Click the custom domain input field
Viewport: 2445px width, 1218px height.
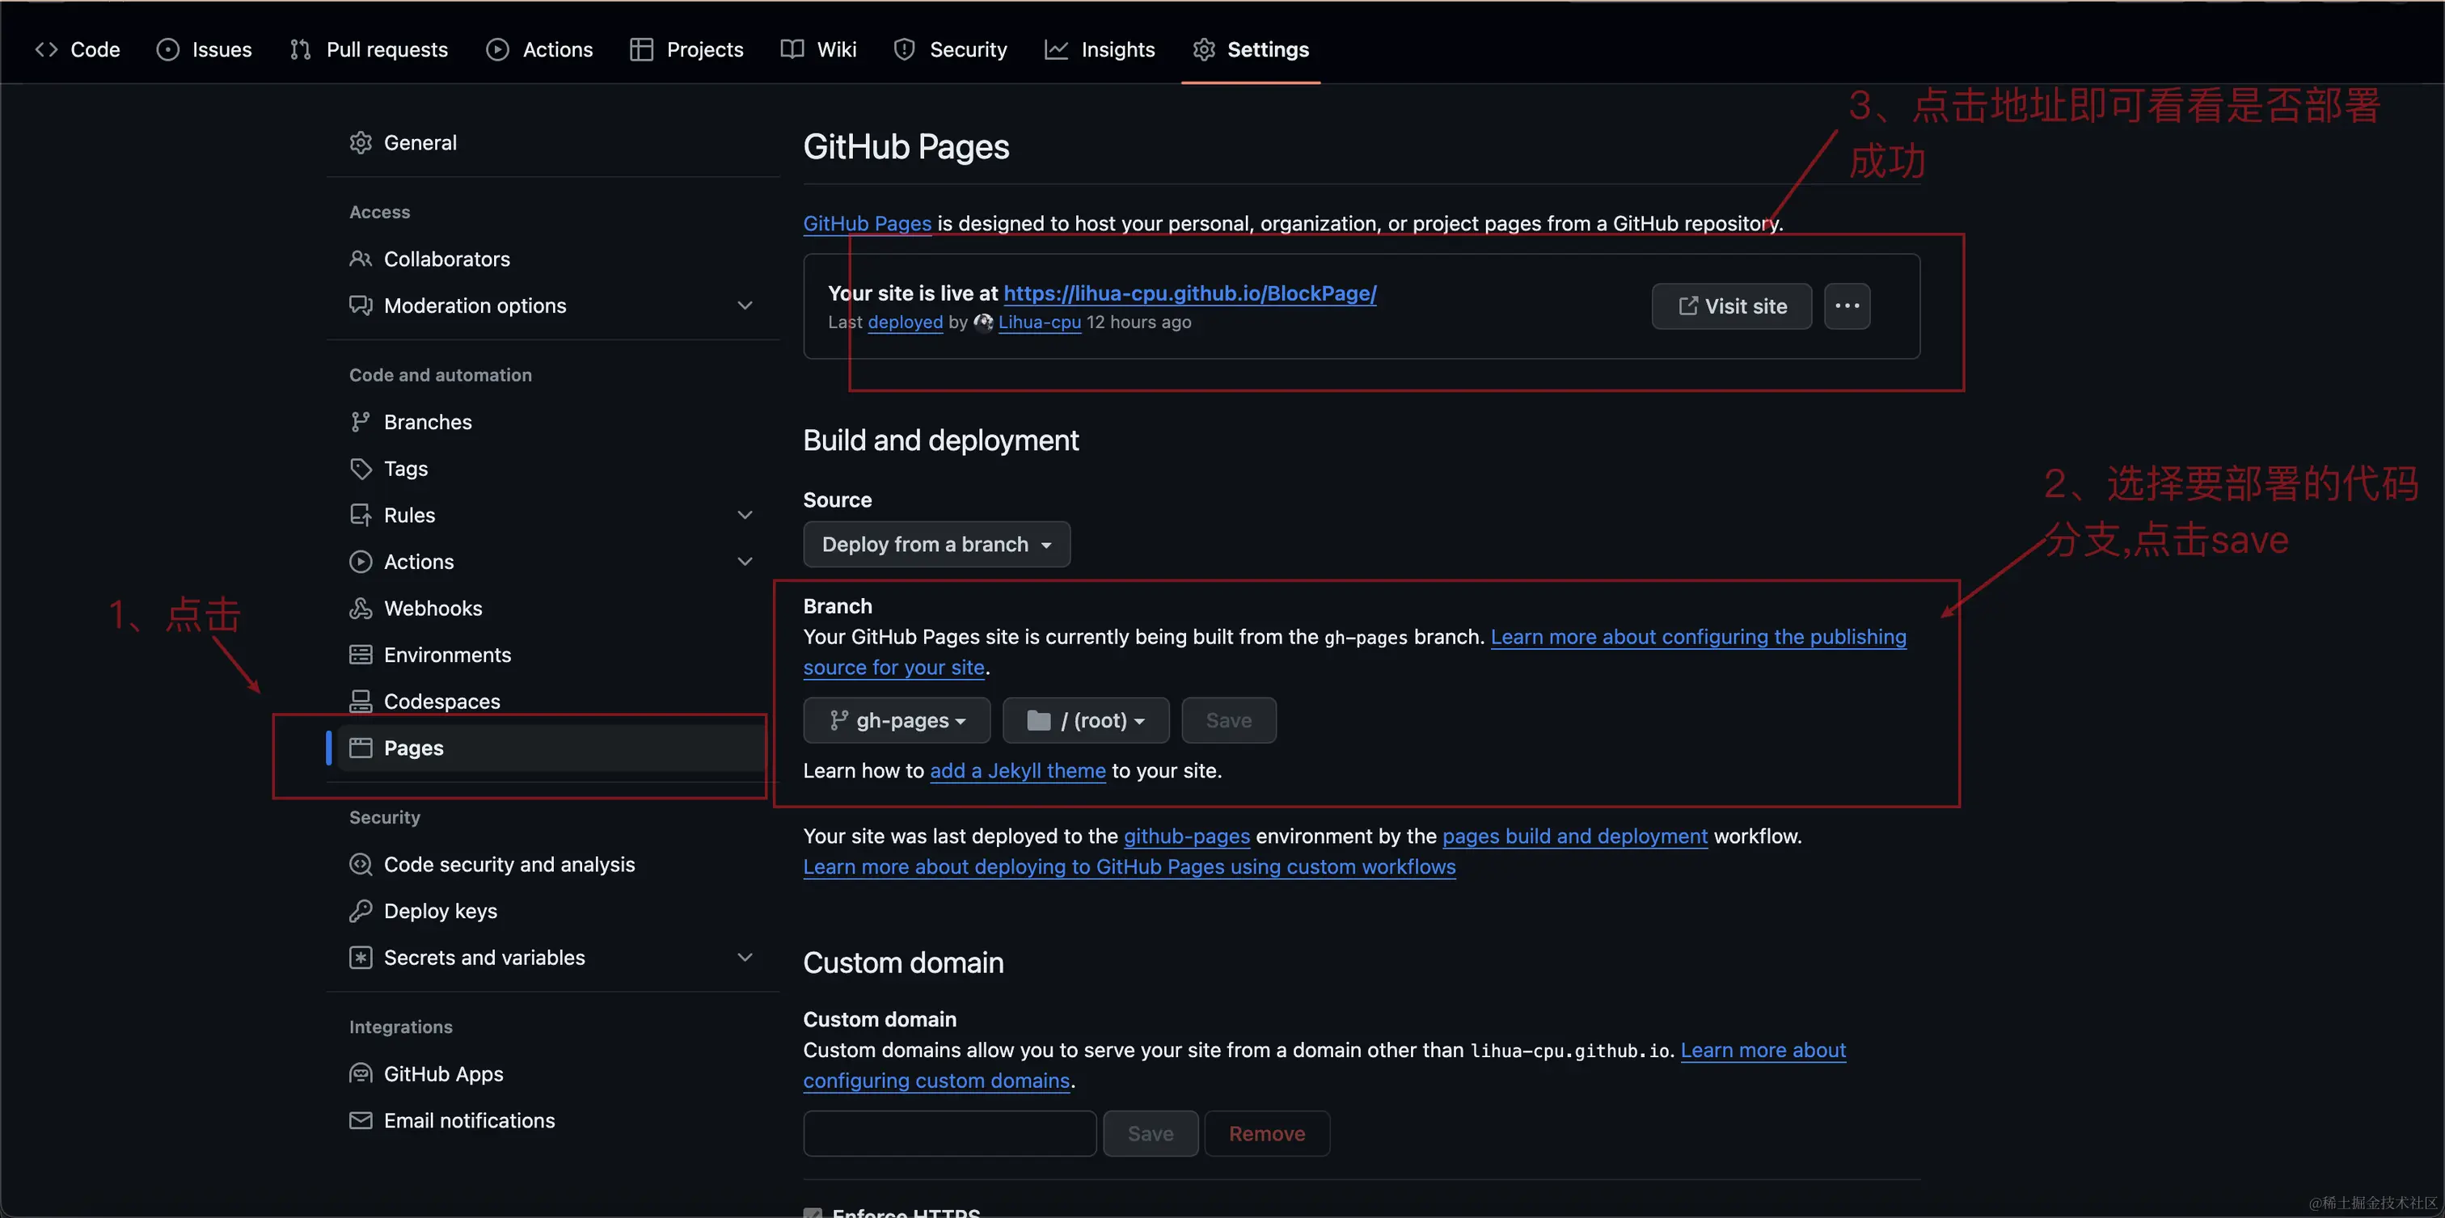pyautogui.click(x=948, y=1132)
